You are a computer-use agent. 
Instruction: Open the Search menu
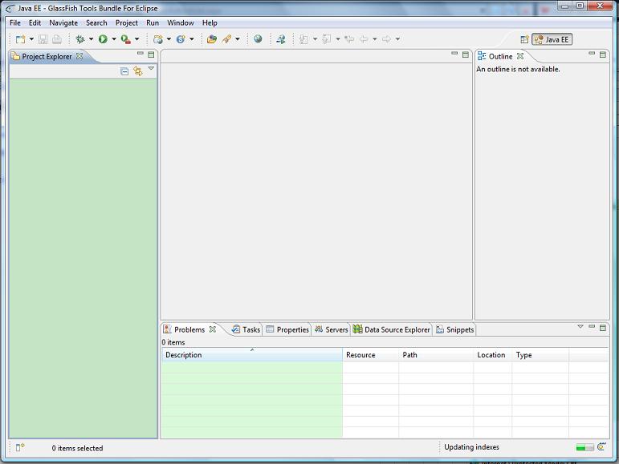click(x=96, y=23)
